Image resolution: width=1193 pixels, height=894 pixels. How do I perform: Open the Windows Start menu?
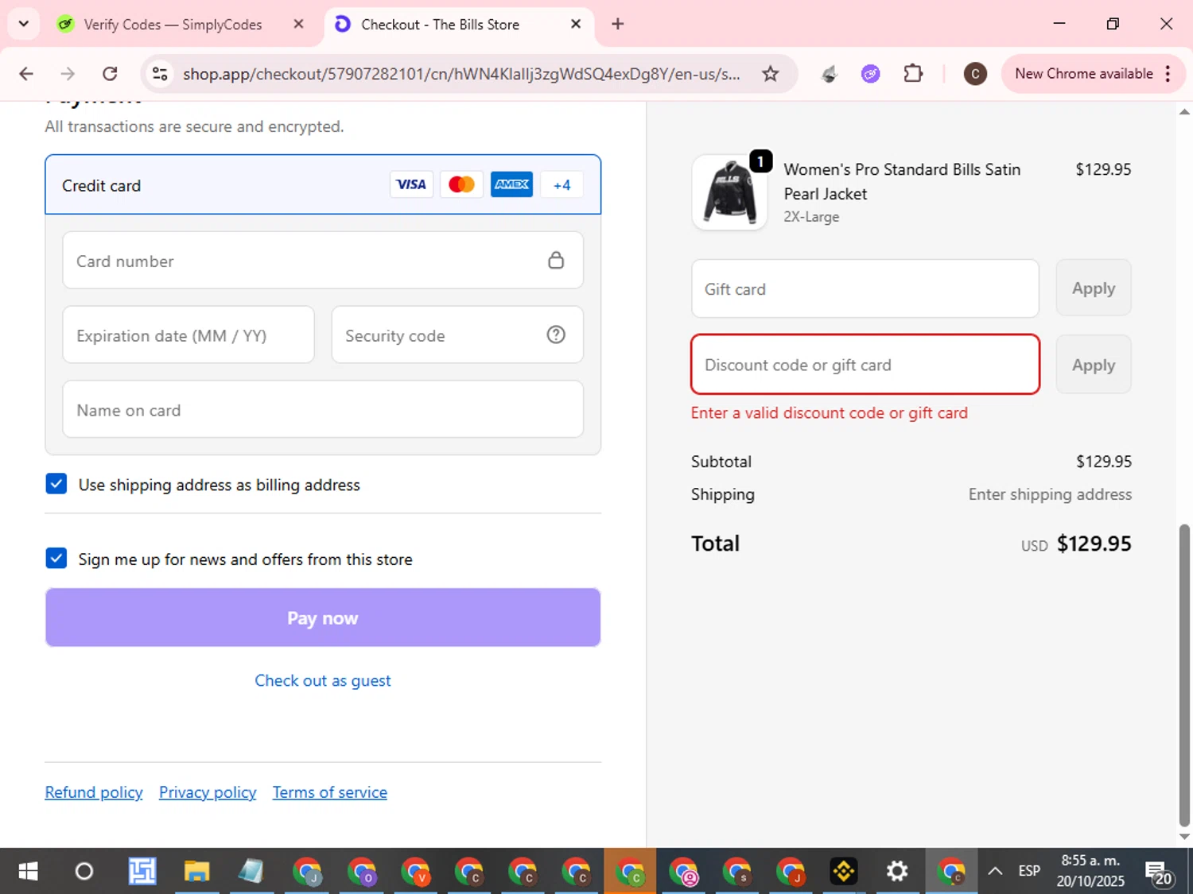pyautogui.click(x=28, y=872)
